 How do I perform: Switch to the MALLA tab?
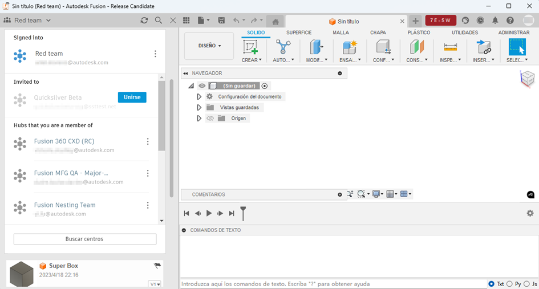point(341,32)
